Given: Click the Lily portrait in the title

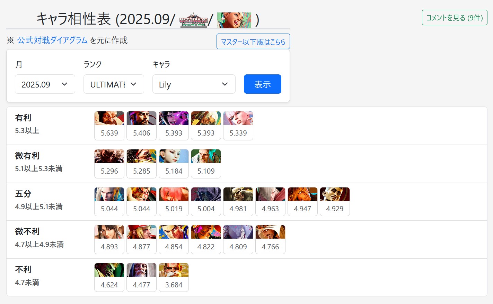Looking at the screenshot, I should coord(234,20).
